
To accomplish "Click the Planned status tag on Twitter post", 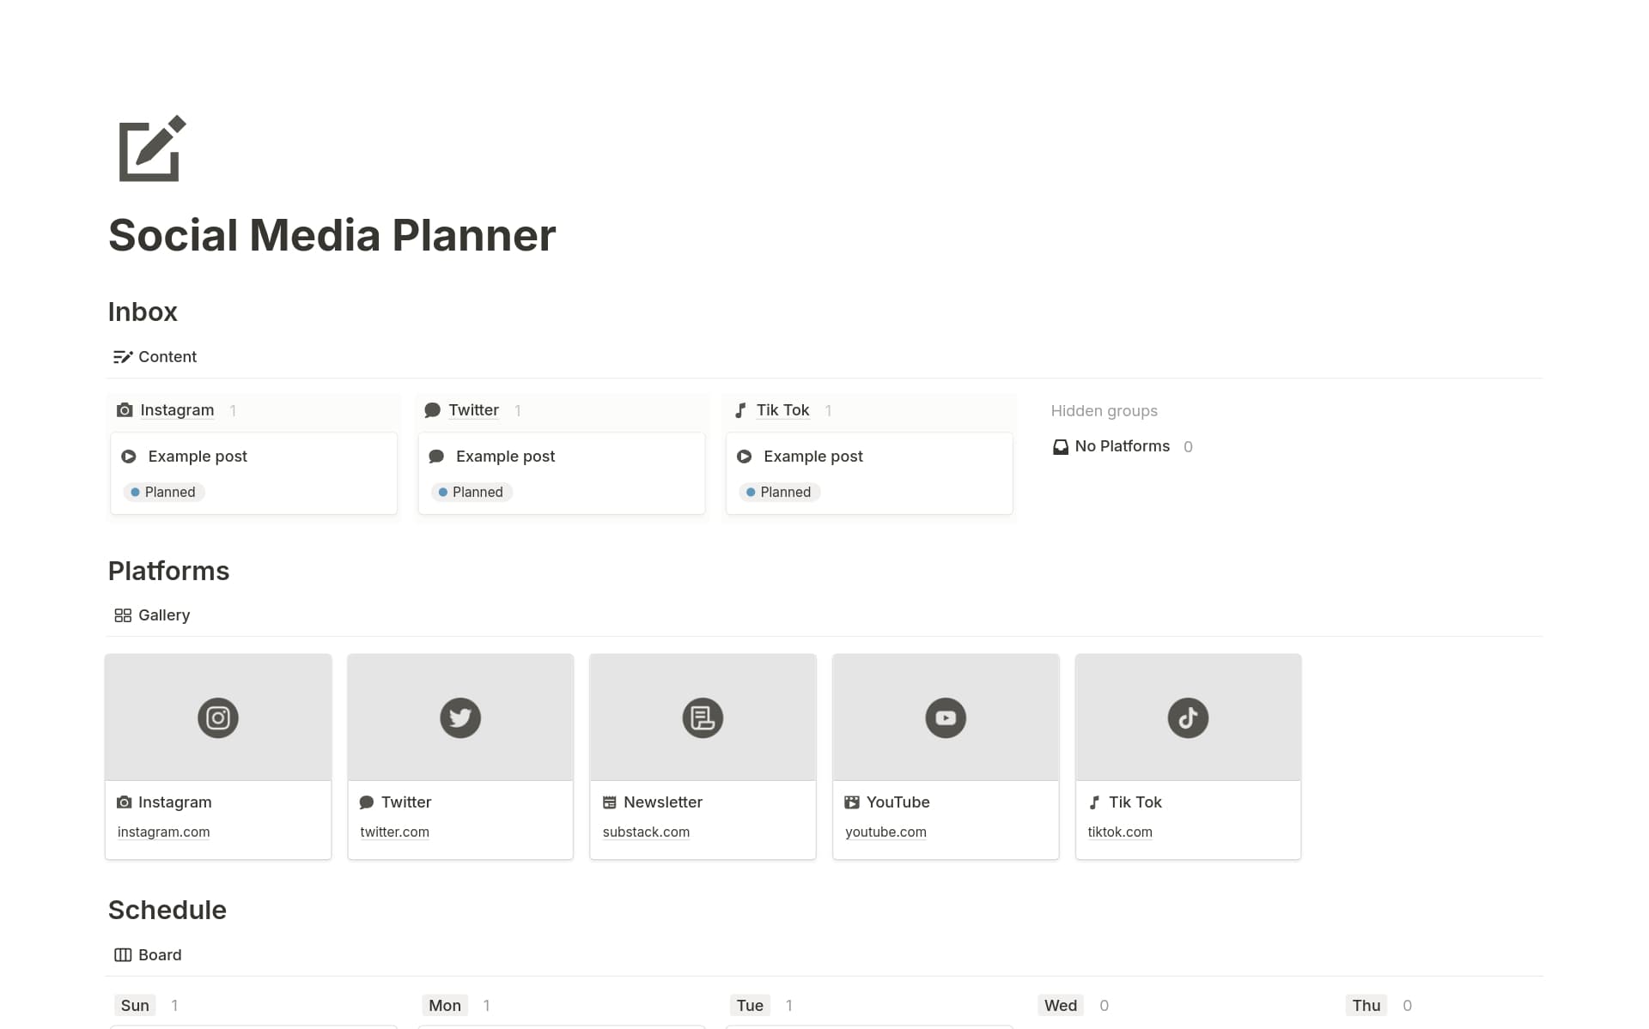I will pyautogui.click(x=471, y=492).
